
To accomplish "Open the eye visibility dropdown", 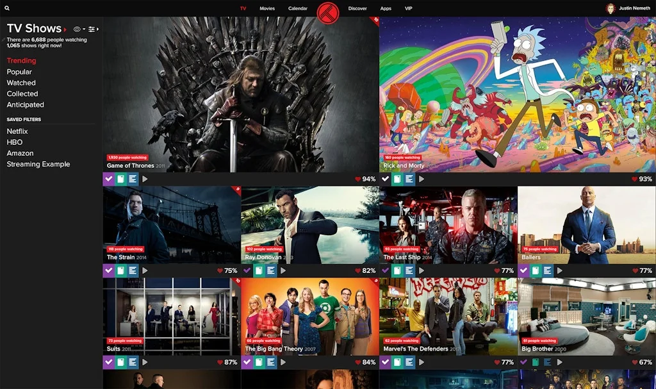I will point(79,29).
